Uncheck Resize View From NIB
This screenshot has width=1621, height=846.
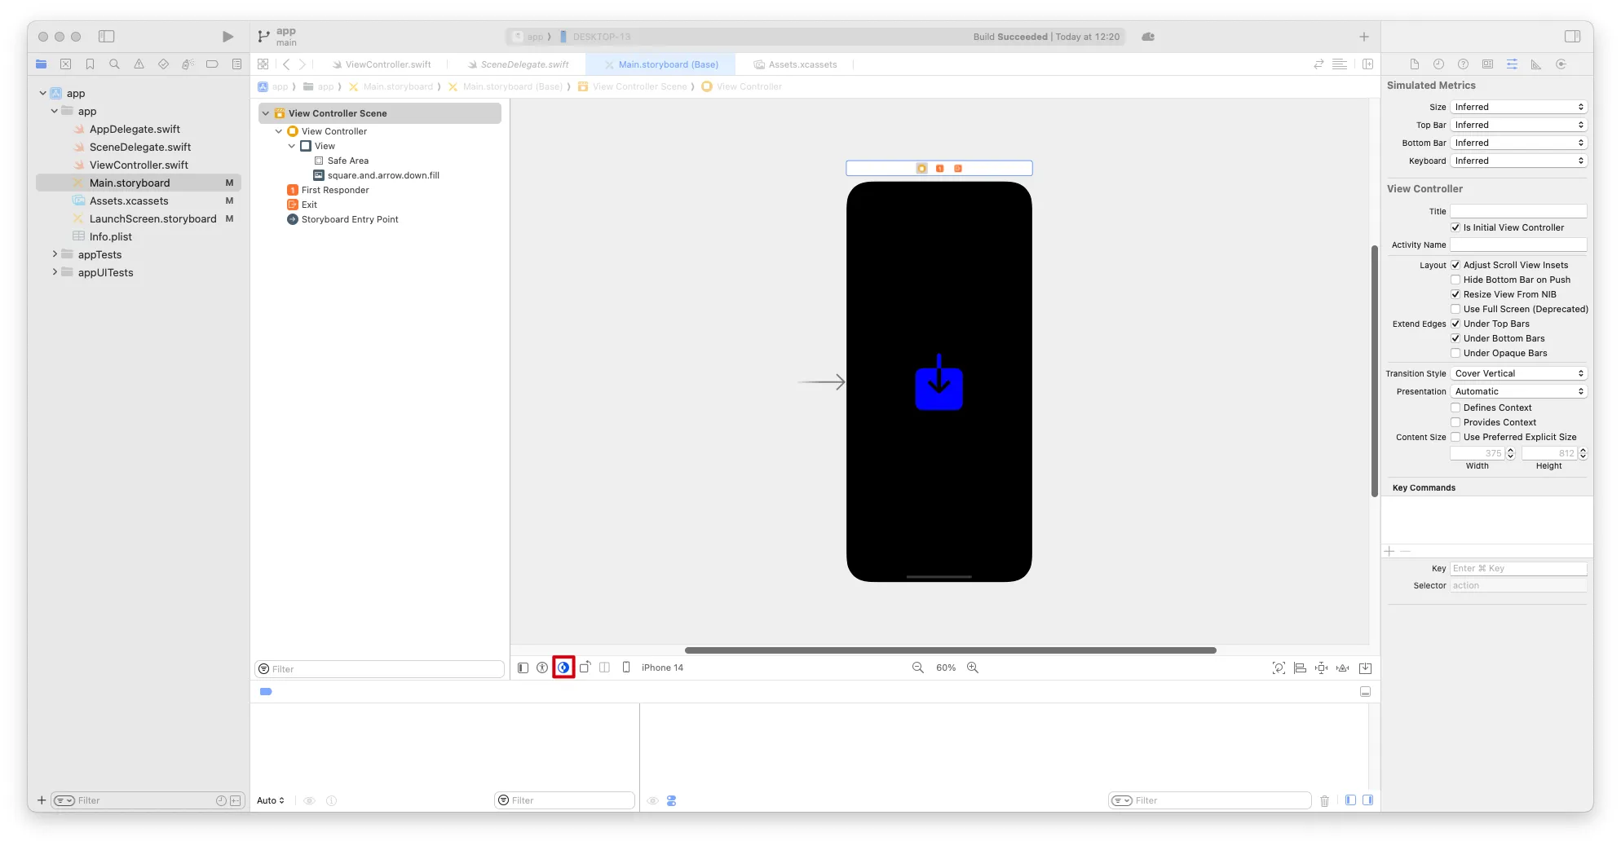[x=1455, y=294]
